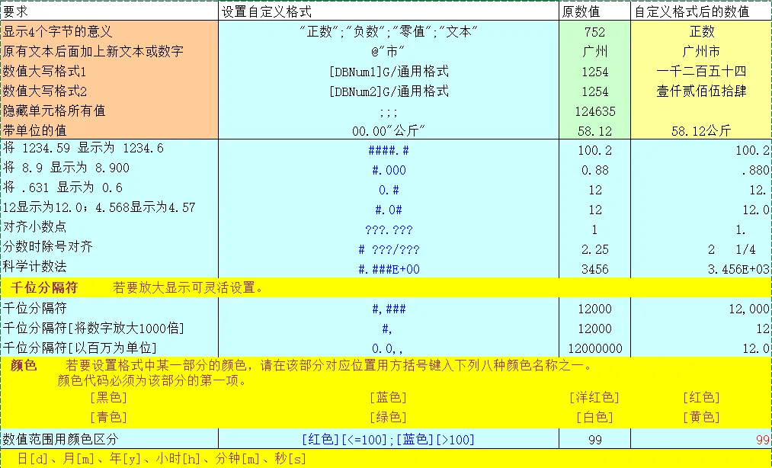The image size is (772, 468).
Task: Click the "[红色][<=100];[蓝色][>100]" format cell
Action: pyautogui.click(x=389, y=439)
